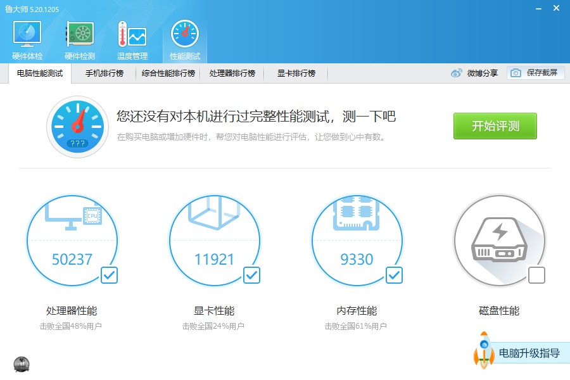Uncheck the 显卡性能 test checkbox
This screenshot has height=380, width=570.
[251, 275]
